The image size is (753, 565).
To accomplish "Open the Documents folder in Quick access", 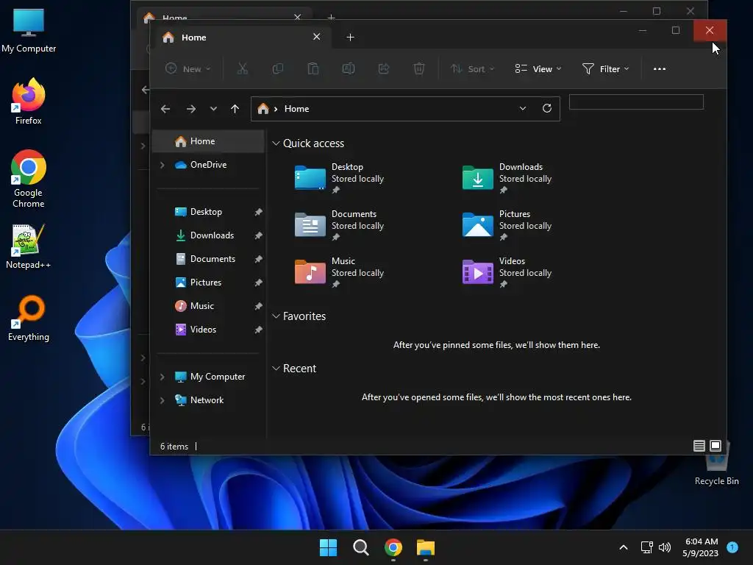I will coord(338,225).
